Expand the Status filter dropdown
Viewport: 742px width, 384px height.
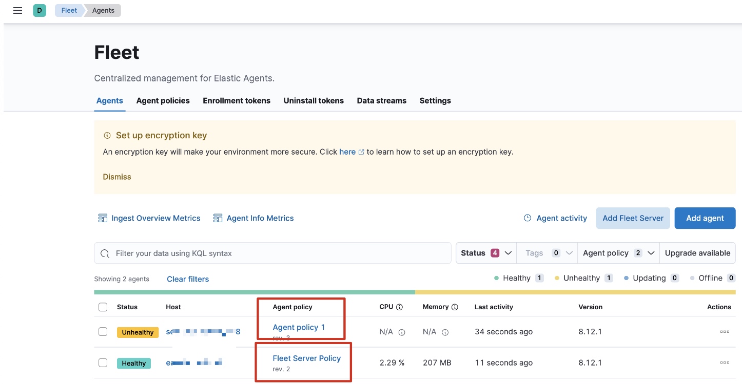pos(486,253)
